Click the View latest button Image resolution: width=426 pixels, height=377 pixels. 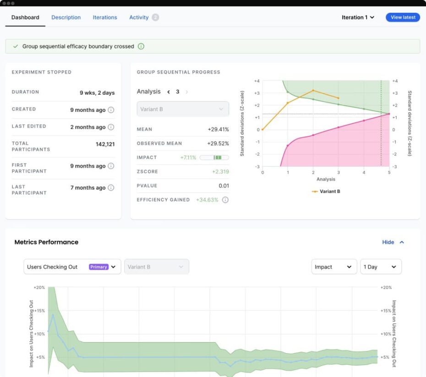(402, 17)
